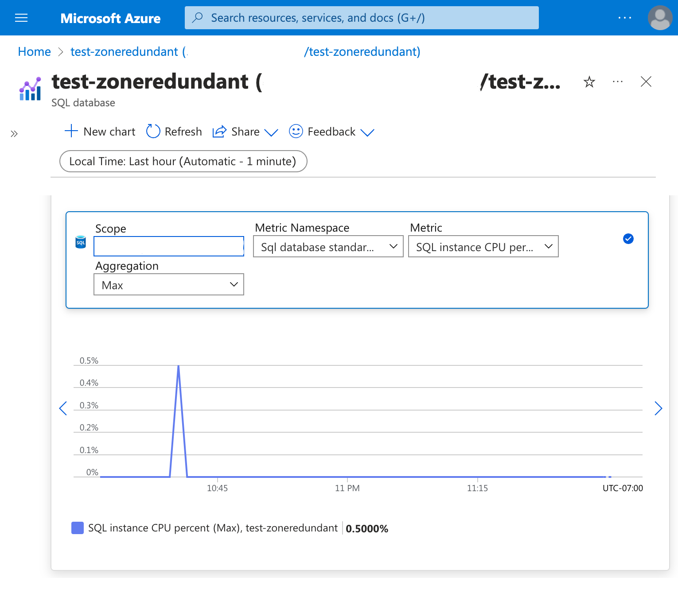The width and height of the screenshot is (678, 597).
Task: Click the Scope input field
Action: 168,246
